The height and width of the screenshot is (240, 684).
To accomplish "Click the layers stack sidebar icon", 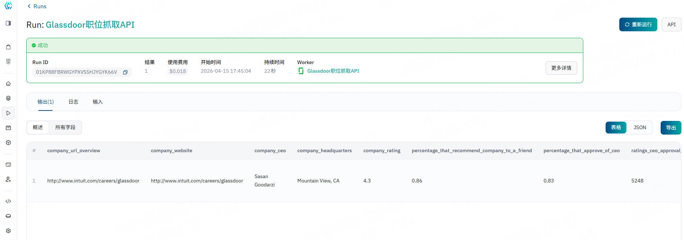I will click(x=8, y=98).
